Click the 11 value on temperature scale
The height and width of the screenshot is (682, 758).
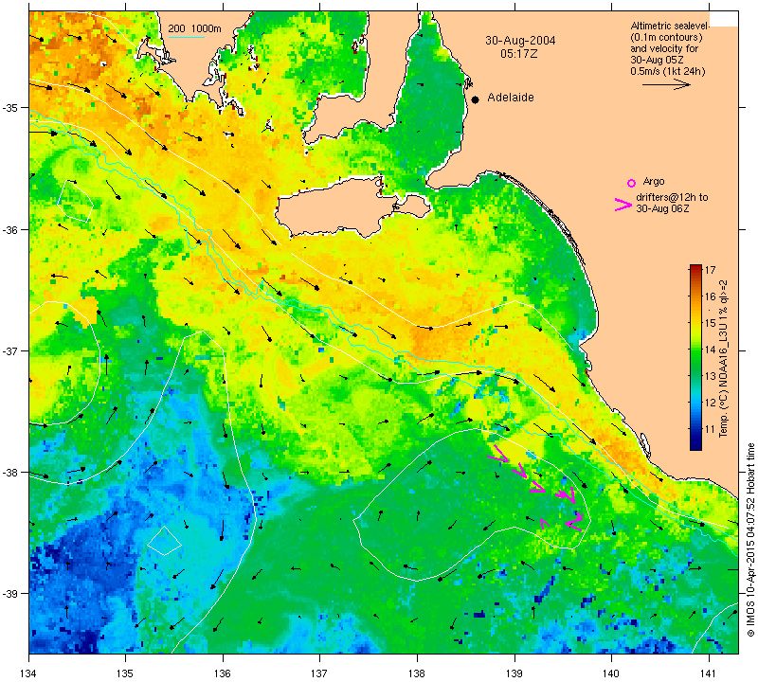[710, 429]
